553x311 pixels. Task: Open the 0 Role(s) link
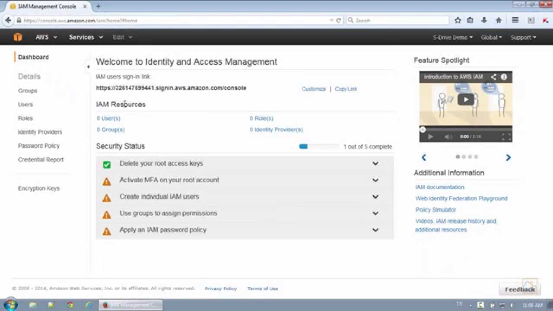(x=261, y=118)
